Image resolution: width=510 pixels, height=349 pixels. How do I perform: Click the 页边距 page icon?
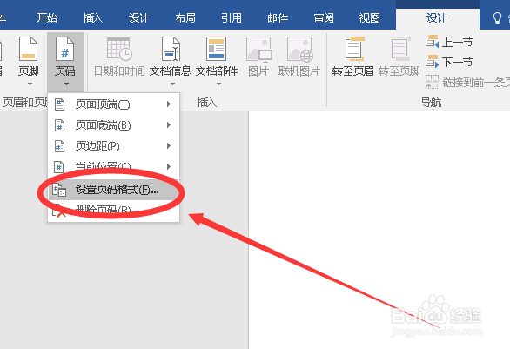pyautogui.click(x=59, y=146)
